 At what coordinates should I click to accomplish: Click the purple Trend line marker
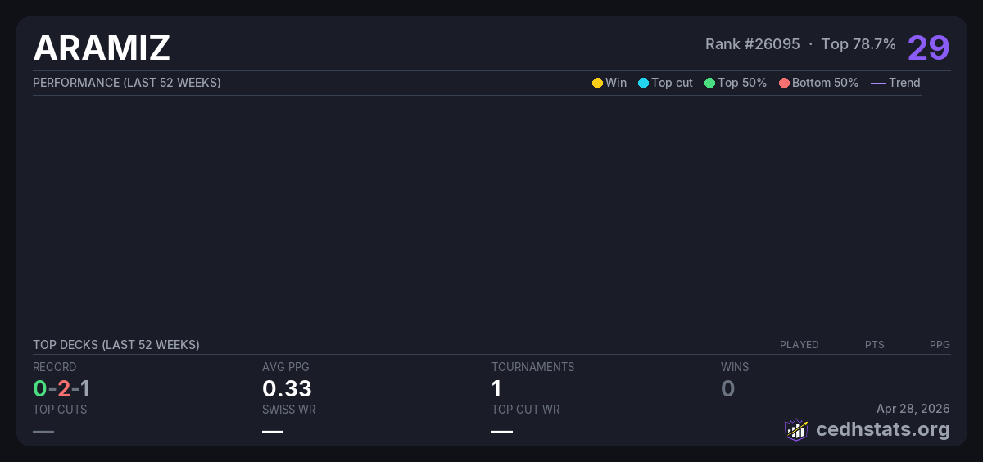[877, 83]
